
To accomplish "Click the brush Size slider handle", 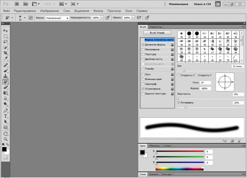I will coord(184,70).
